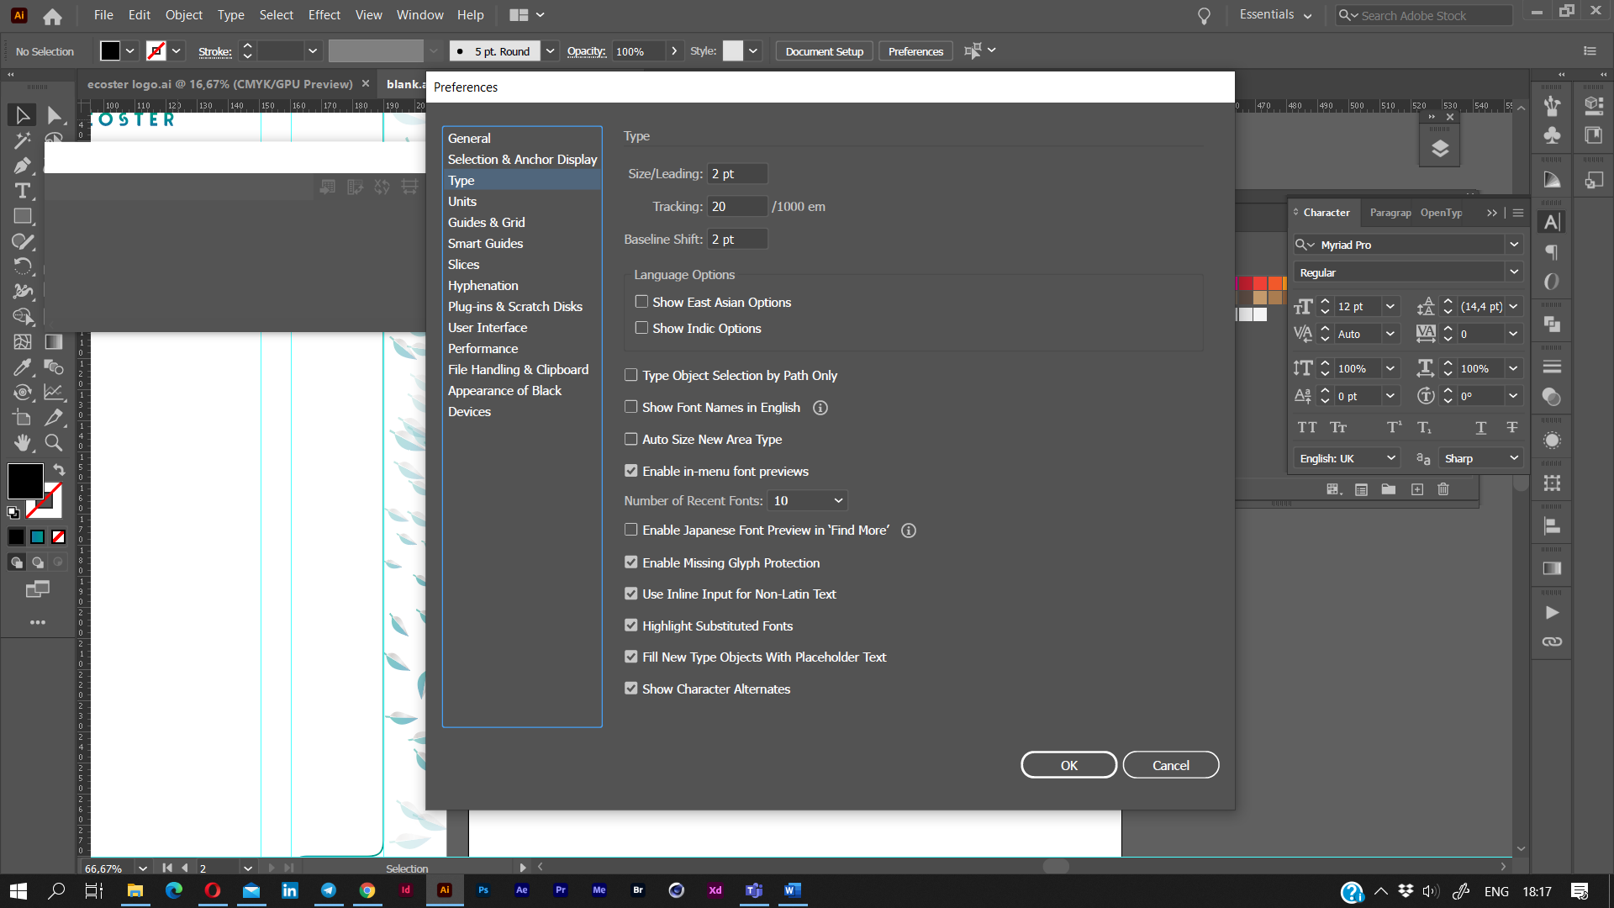This screenshot has width=1614, height=908.
Task: Click the Document Setup button
Action: click(x=824, y=50)
